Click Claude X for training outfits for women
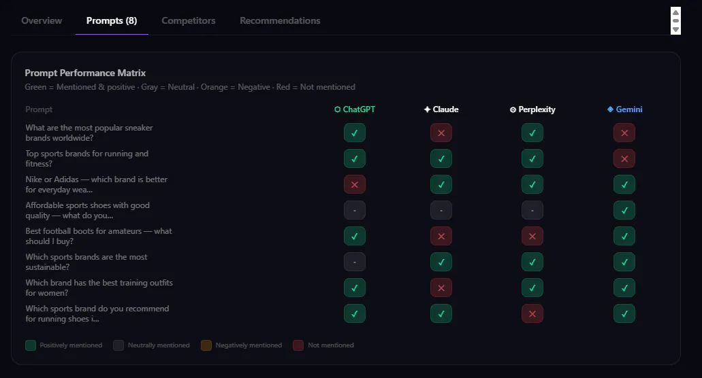702x378 pixels. [x=441, y=288]
